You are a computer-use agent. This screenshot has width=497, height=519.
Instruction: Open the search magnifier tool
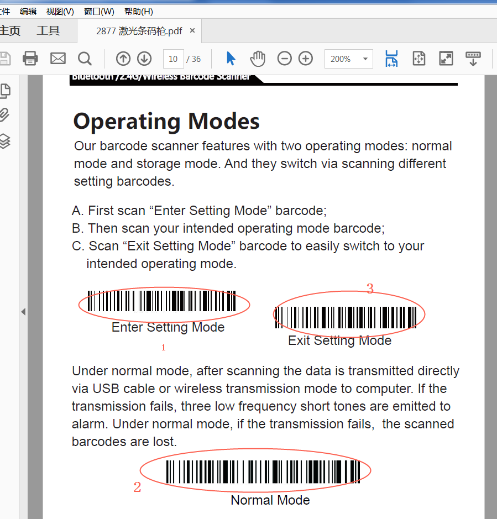tap(85, 59)
